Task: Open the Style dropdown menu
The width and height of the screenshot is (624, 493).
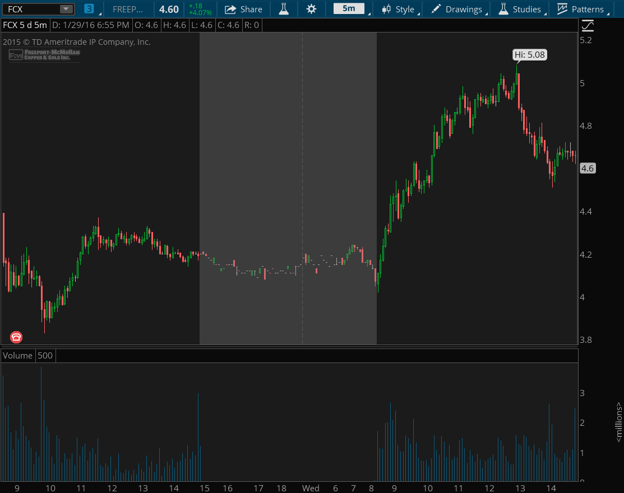Action: (x=397, y=9)
